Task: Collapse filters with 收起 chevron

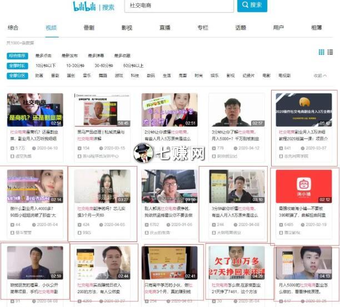Action: click(x=320, y=76)
